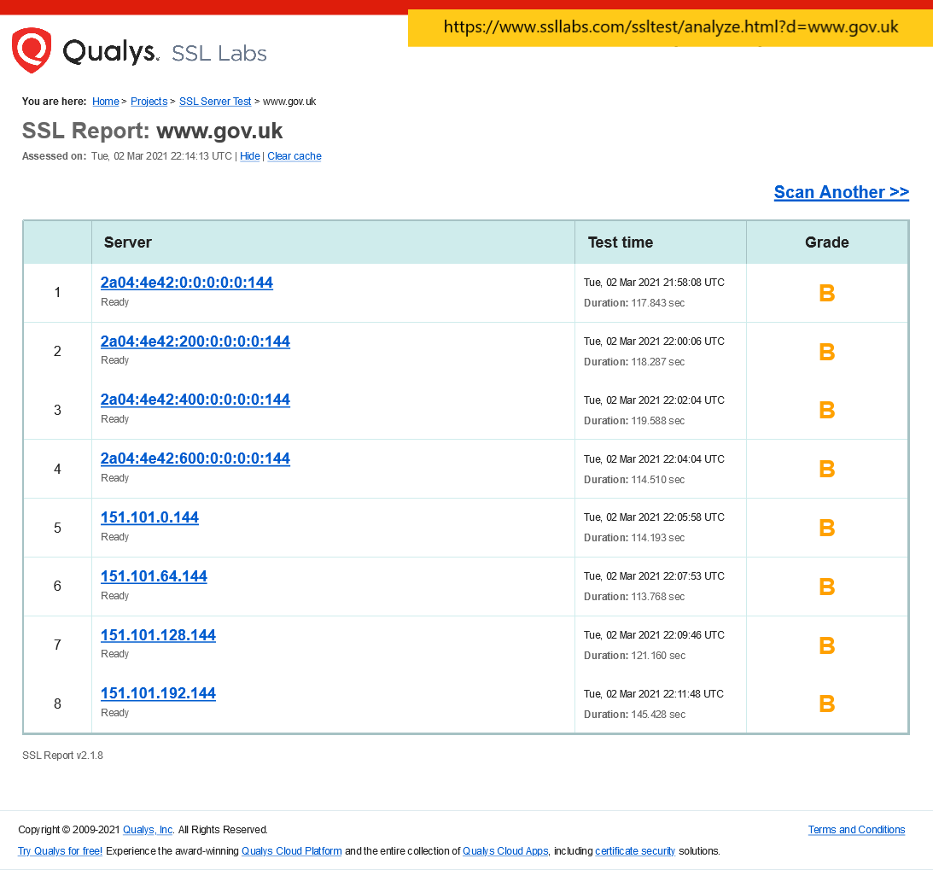Open Qualys Cloud Apps link
The image size is (933, 870).
[506, 851]
